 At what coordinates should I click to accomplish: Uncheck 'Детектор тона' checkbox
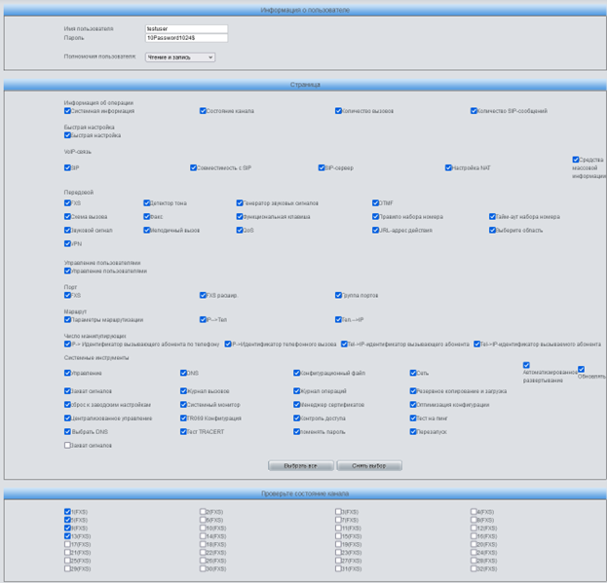tap(147, 203)
